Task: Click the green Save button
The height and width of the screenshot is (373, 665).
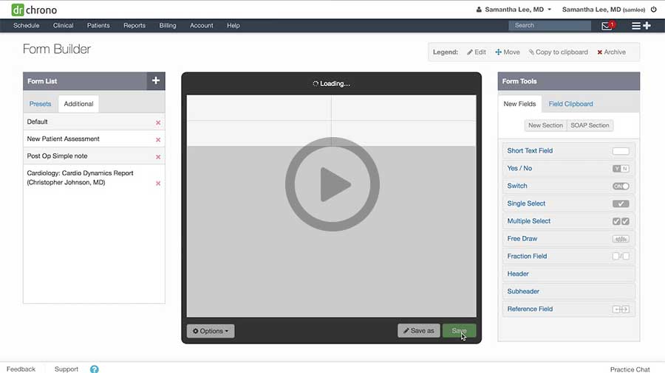Action: [x=459, y=331]
